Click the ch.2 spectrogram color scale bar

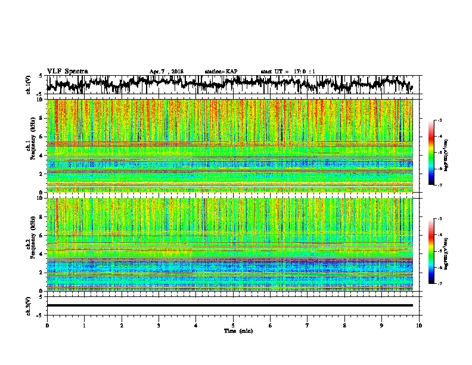[431, 251]
